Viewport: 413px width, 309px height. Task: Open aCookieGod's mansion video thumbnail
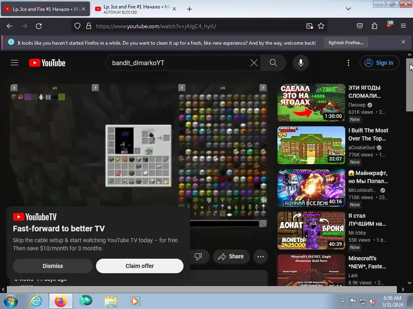tap(311, 145)
